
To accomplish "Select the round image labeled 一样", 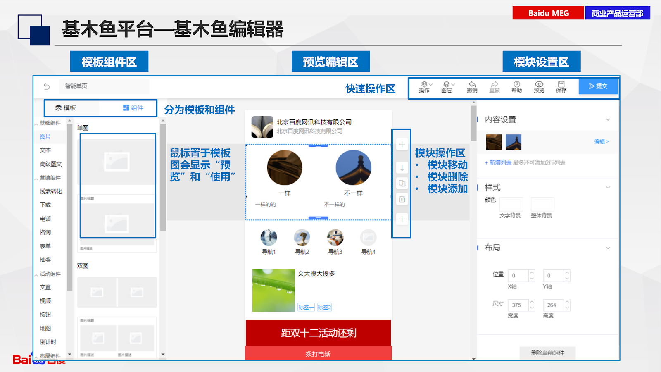I will click(x=285, y=167).
